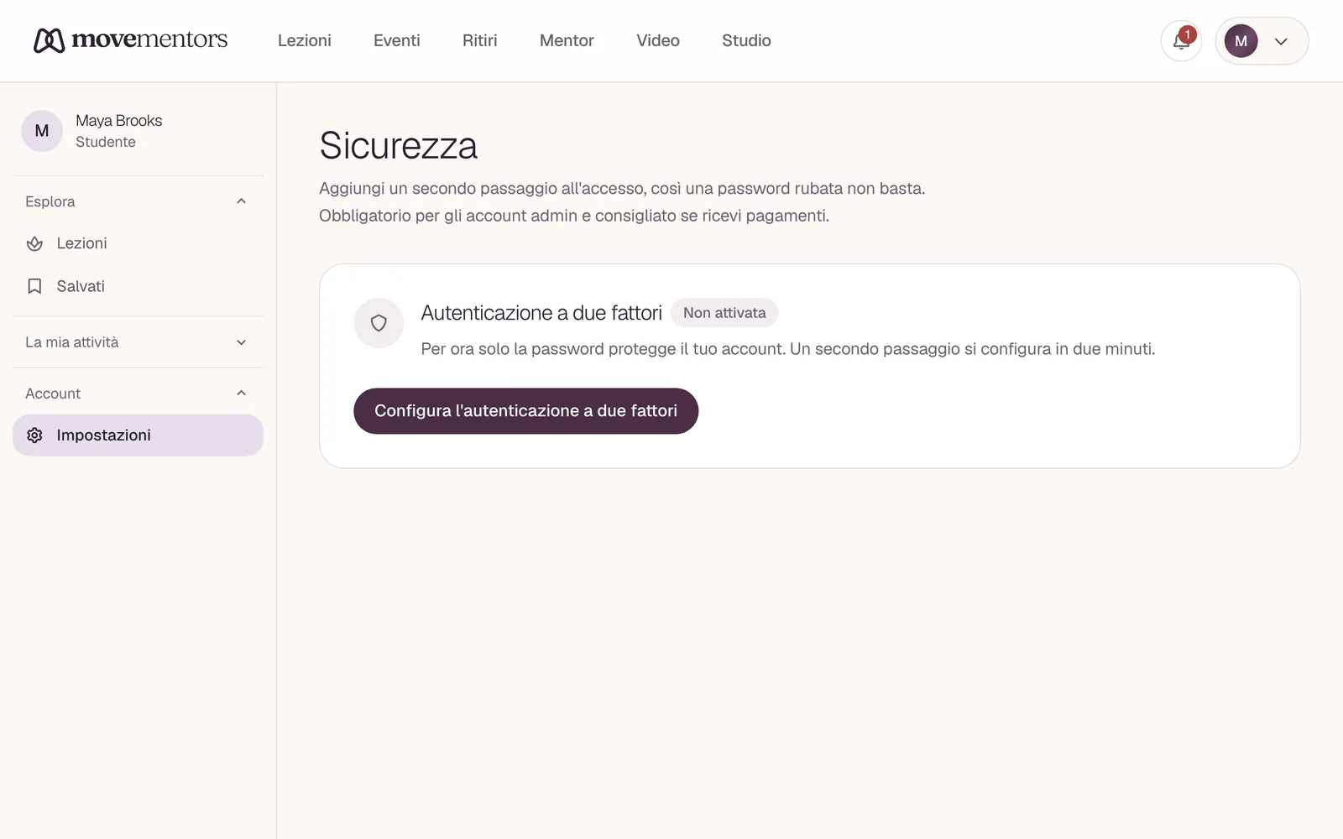Click the Sicurezza page heading
The height and width of the screenshot is (839, 1343).
398,145
